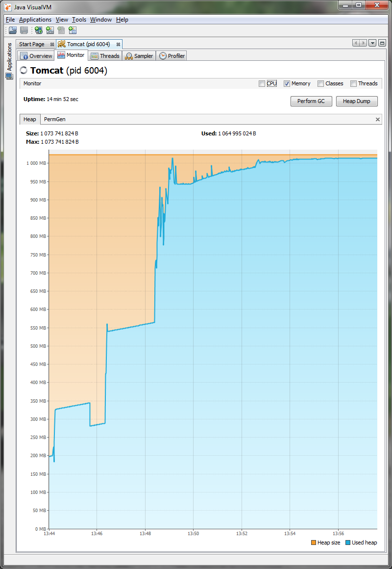This screenshot has width=392, height=569.
Task: Open the File menu
Action: [10, 20]
